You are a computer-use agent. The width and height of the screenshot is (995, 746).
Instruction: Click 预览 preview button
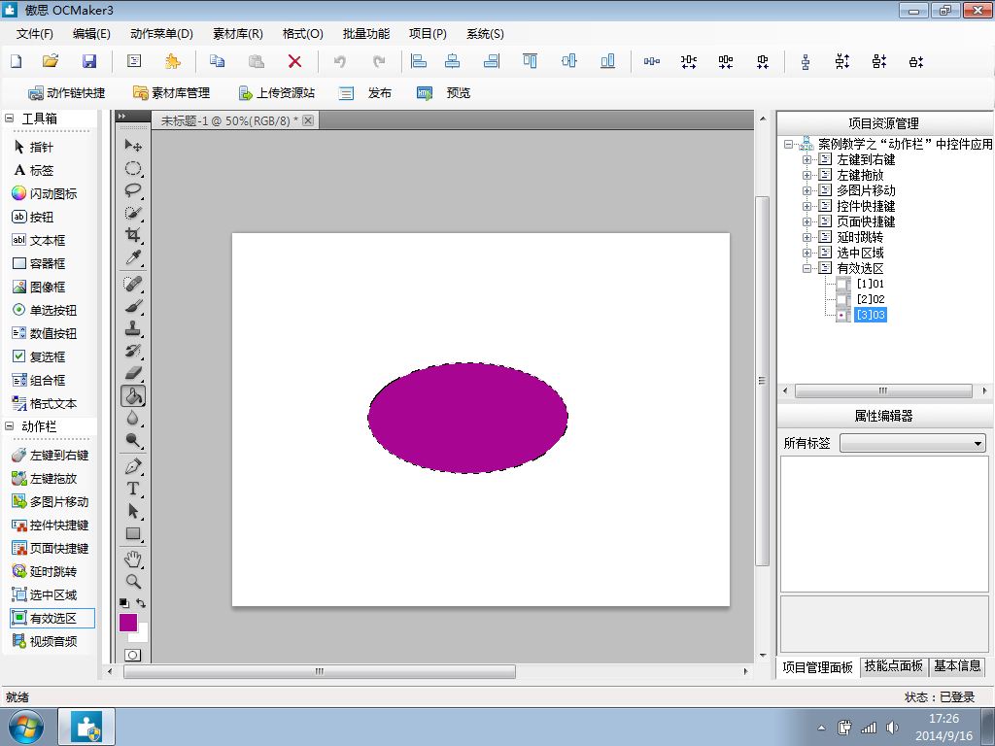coord(443,92)
